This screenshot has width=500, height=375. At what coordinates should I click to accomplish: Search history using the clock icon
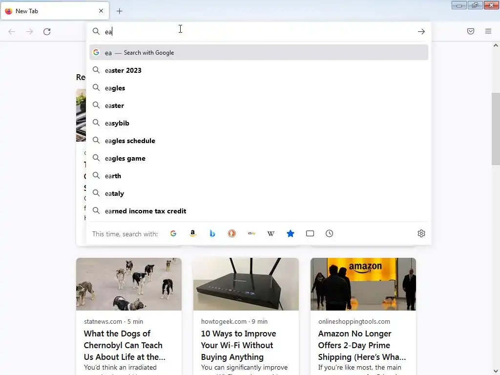tap(330, 233)
